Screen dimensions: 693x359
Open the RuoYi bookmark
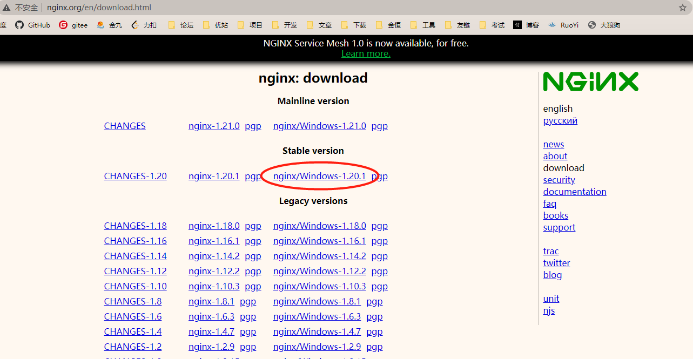563,25
